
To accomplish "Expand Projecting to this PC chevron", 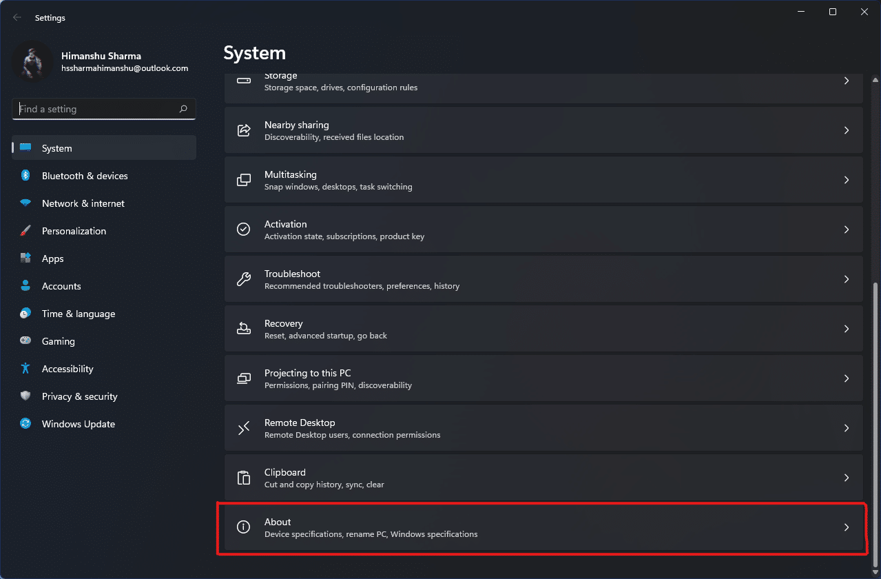I will 847,378.
